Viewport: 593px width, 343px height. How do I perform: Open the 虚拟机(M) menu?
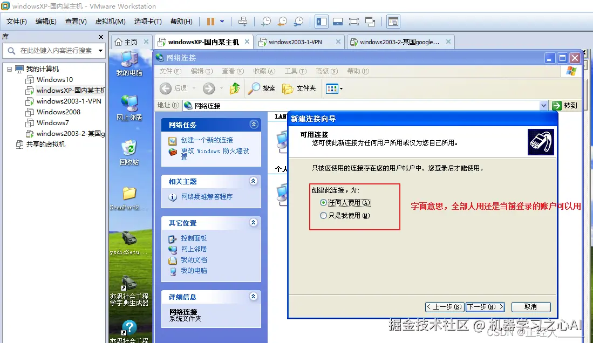coord(110,22)
